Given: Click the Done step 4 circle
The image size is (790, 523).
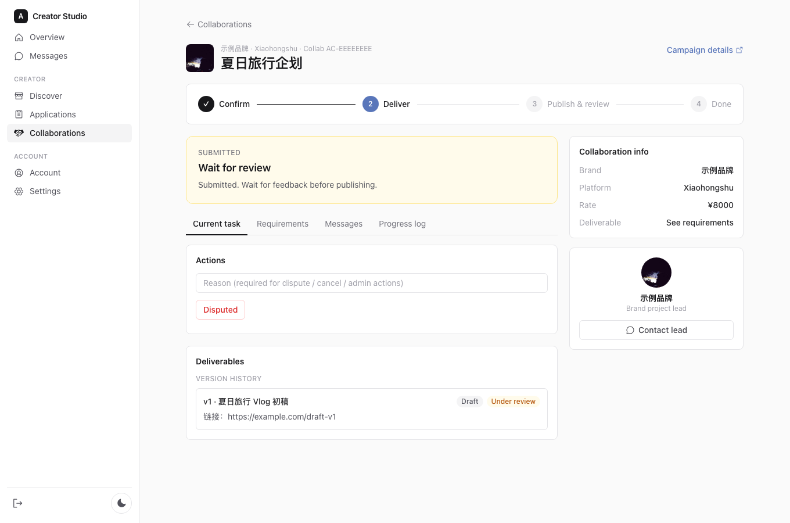Looking at the screenshot, I should click(x=699, y=104).
